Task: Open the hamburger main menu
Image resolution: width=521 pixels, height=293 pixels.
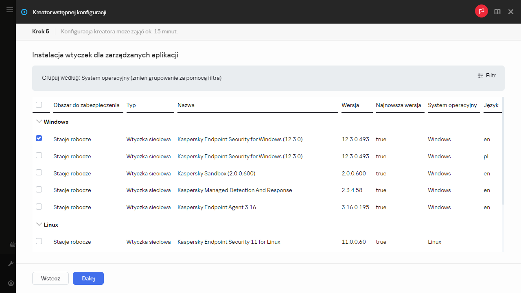Action: (10, 10)
